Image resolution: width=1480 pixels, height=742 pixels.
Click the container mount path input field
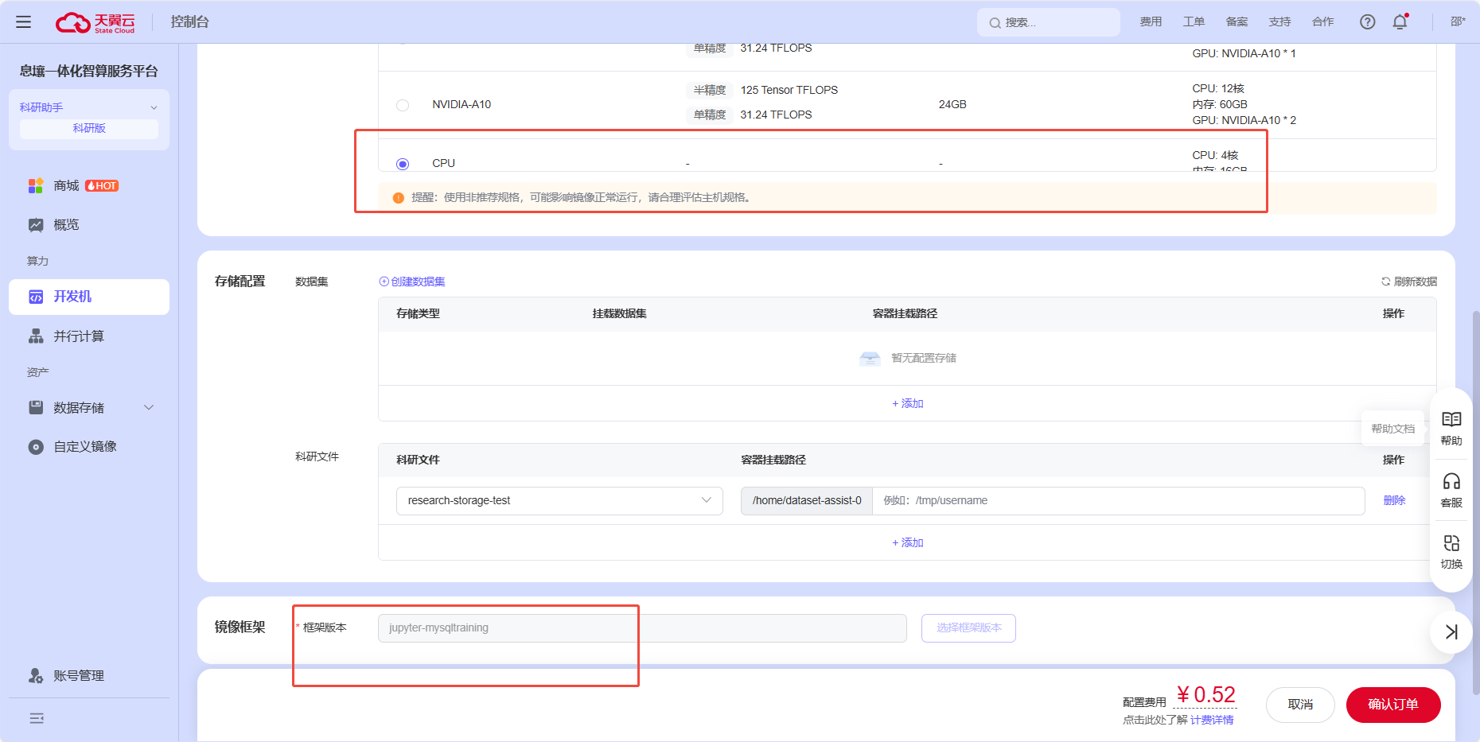tap(1118, 501)
